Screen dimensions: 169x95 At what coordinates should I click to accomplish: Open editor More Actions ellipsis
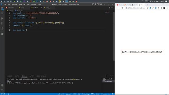pos(112,8)
